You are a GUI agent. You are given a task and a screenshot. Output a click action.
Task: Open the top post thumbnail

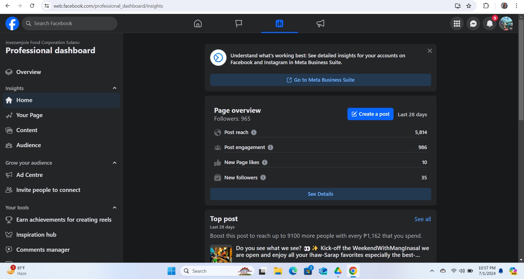click(x=221, y=254)
